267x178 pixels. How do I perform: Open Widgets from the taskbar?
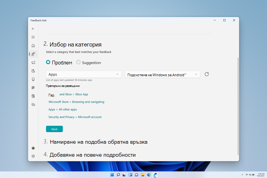click(130, 175)
